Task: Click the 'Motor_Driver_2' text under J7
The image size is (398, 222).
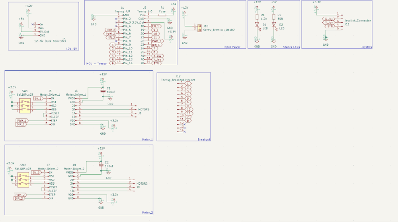Action: (x=48, y=169)
